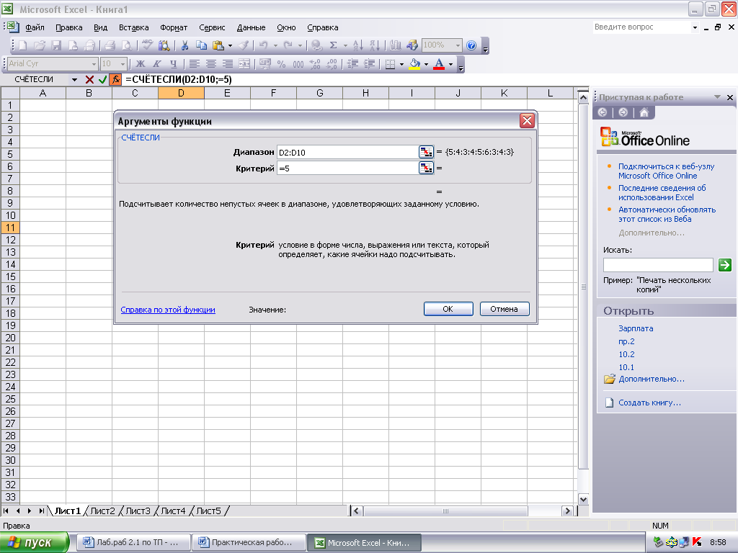Toggle Center alignment
Image resolution: width=738 pixels, height=553 pixels.
pos(211,64)
